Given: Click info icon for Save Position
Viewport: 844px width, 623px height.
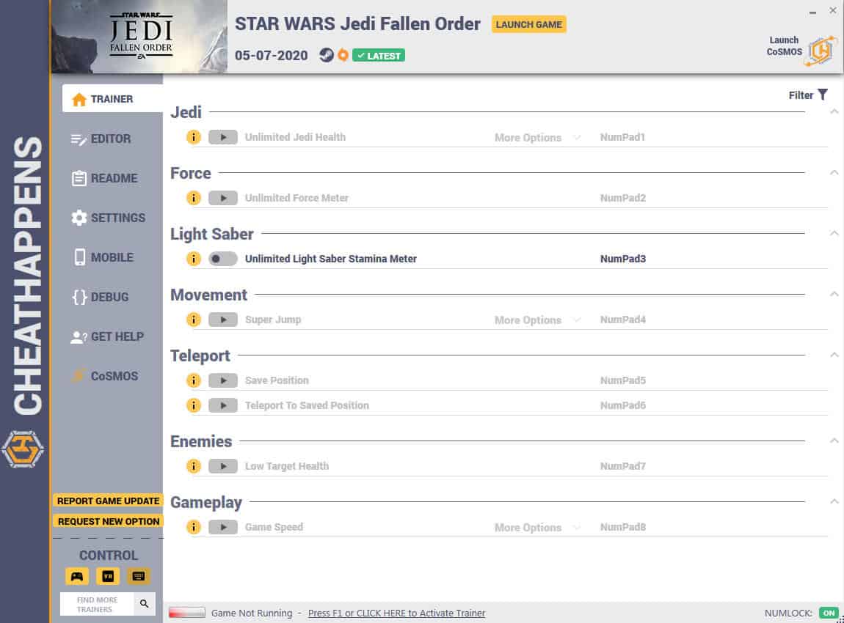Looking at the screenshot, I should [193, 380].
